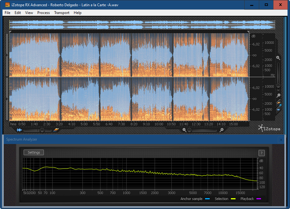Open Spectrum Analyzer help with question mark
Image resolution: width=290 pixels, height=209 pixels.
261,153
